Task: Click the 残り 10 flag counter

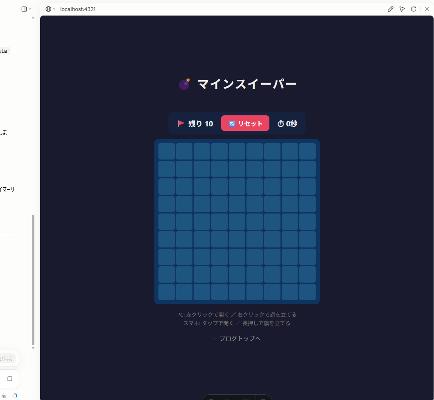Action: [x=195, y=124]
